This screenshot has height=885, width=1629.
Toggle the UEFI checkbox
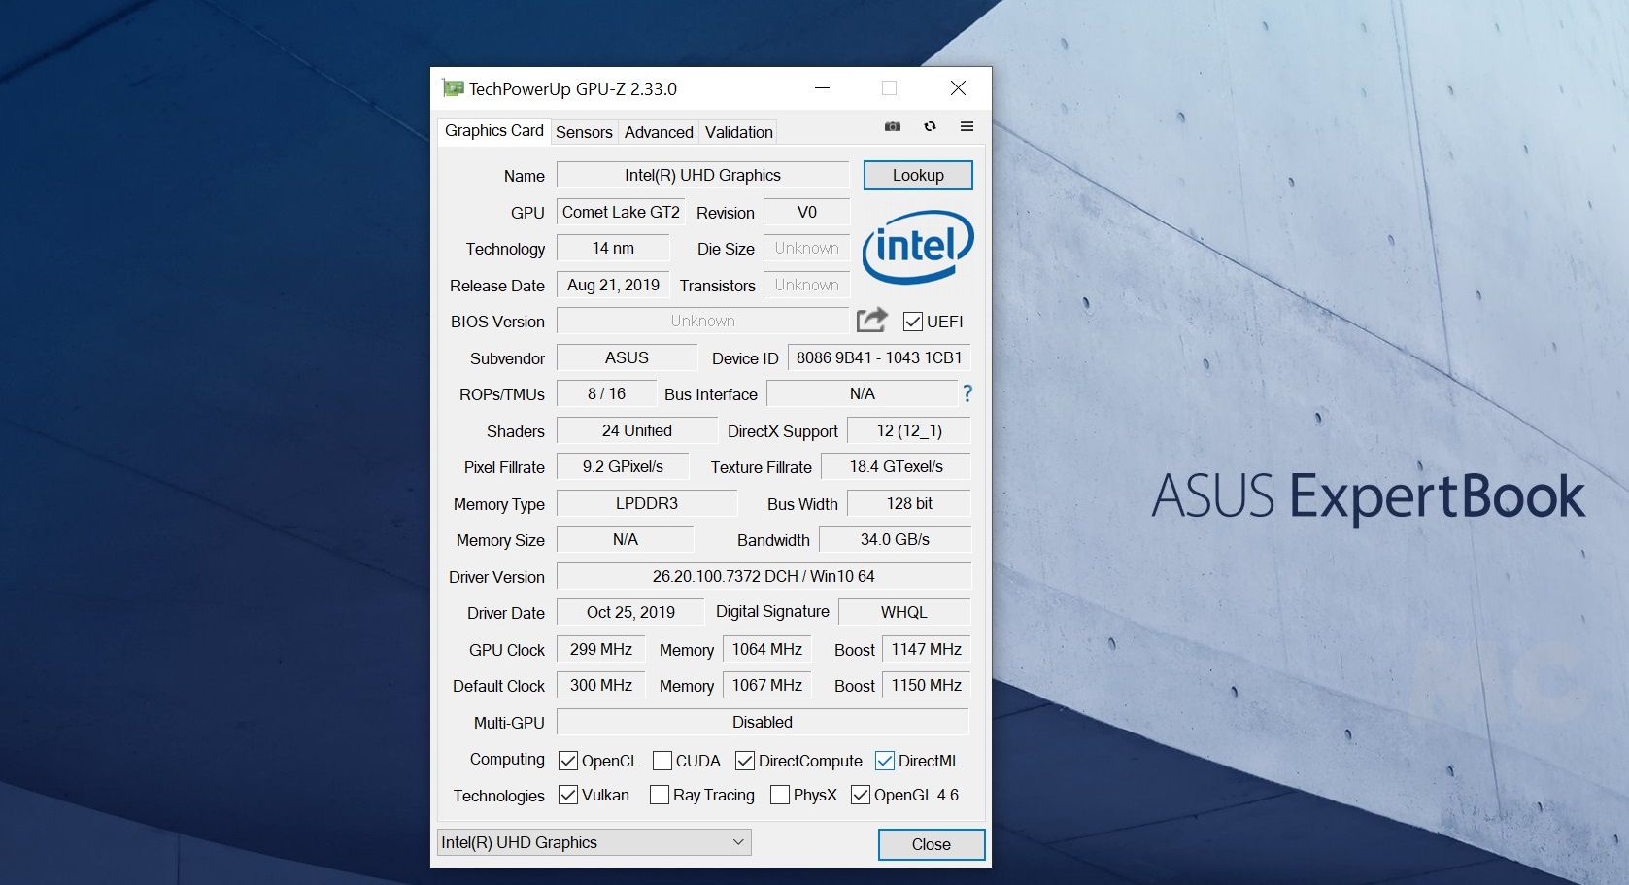click(912, 322)
